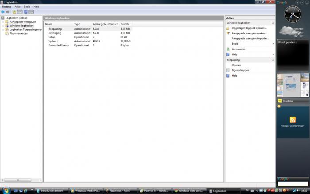Open Beeld submenu arrow in Acties
Image resolution: width=310 pixels, height=194 pixels.
(273, 44)
